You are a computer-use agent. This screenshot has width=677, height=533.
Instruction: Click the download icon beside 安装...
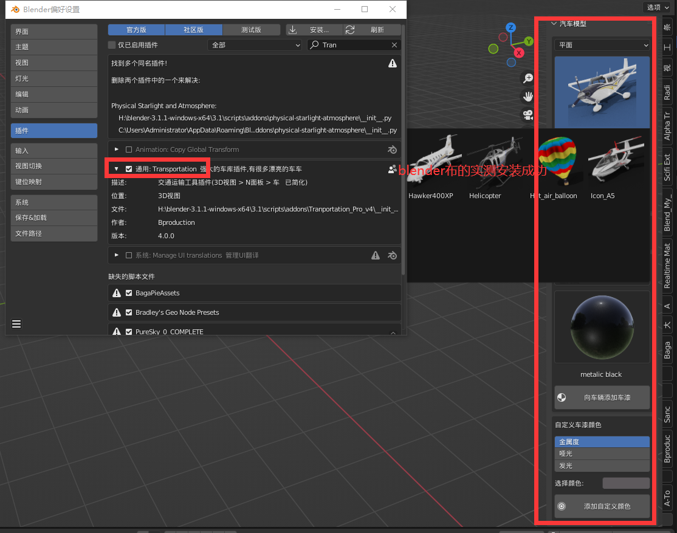point(293,30)
